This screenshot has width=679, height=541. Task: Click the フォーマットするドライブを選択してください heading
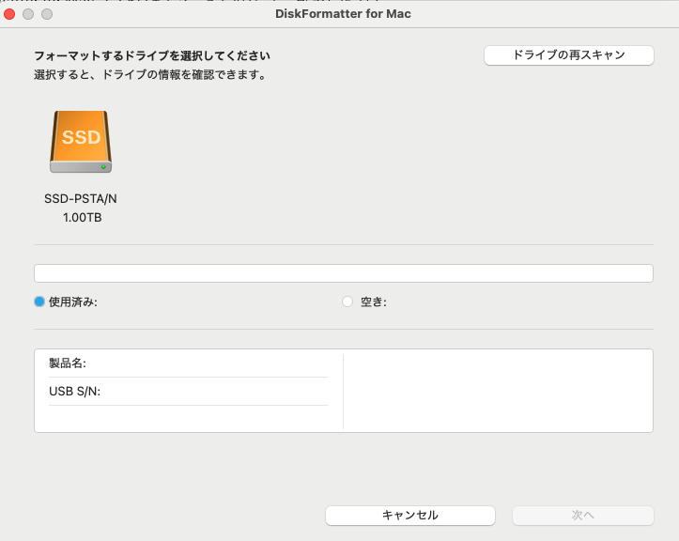coord(152,56)
